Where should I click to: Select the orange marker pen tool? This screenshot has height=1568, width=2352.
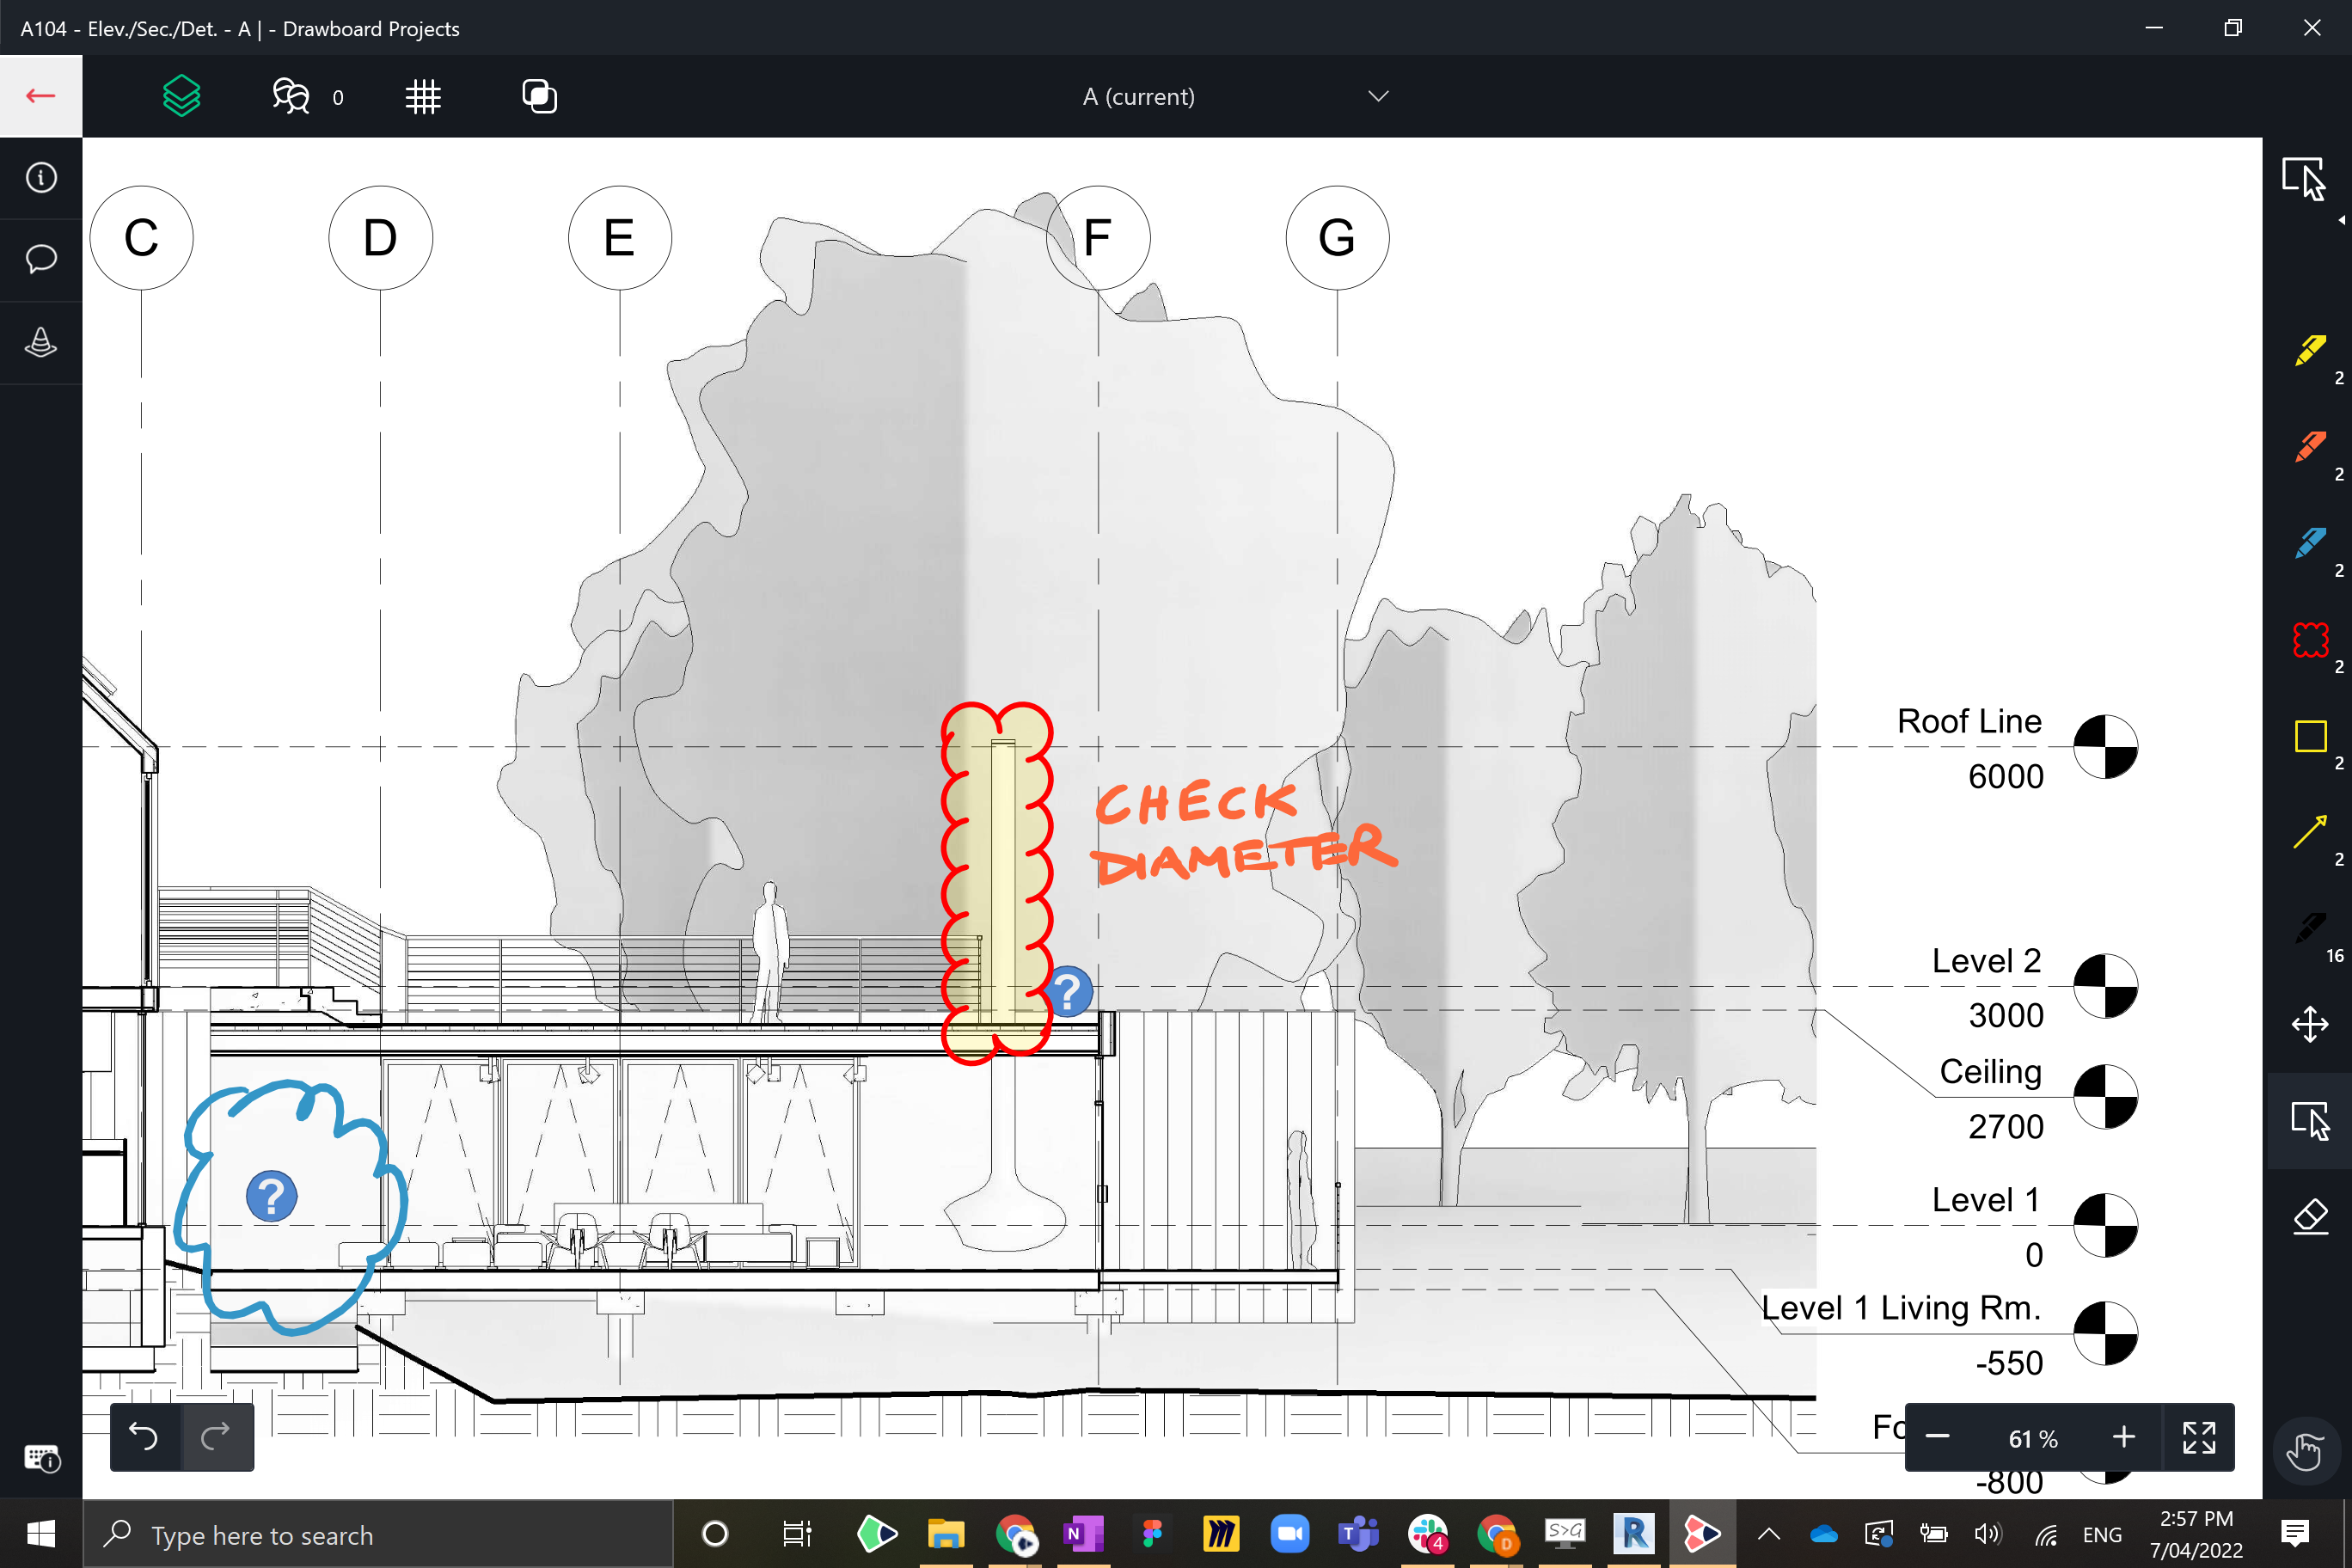(2310, 447)
